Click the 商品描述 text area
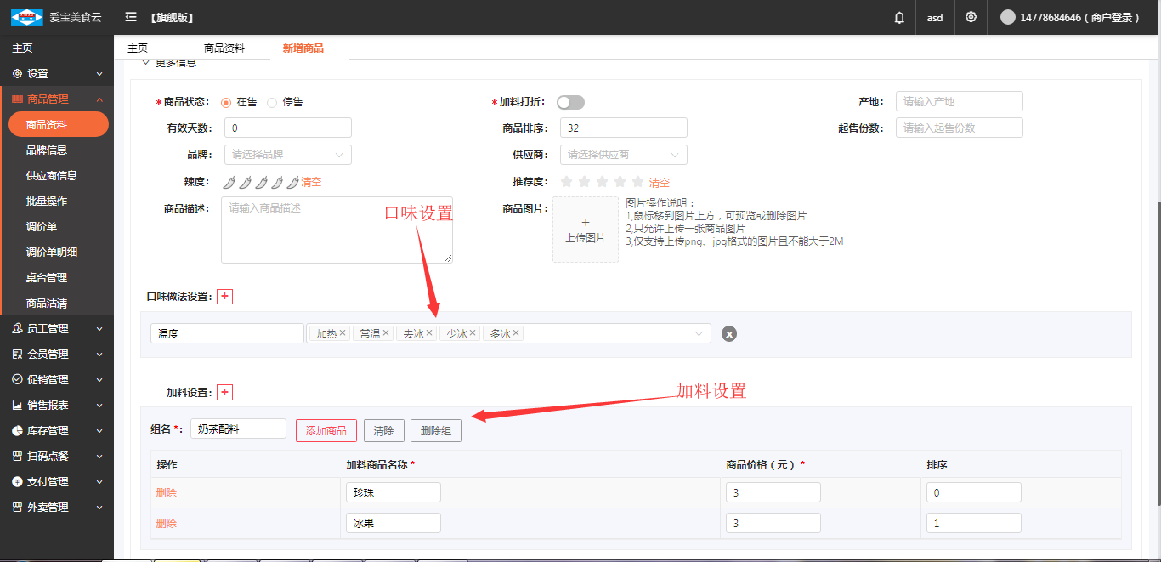The width and height of the screenshot is (1161, 562). pos(337,230)
